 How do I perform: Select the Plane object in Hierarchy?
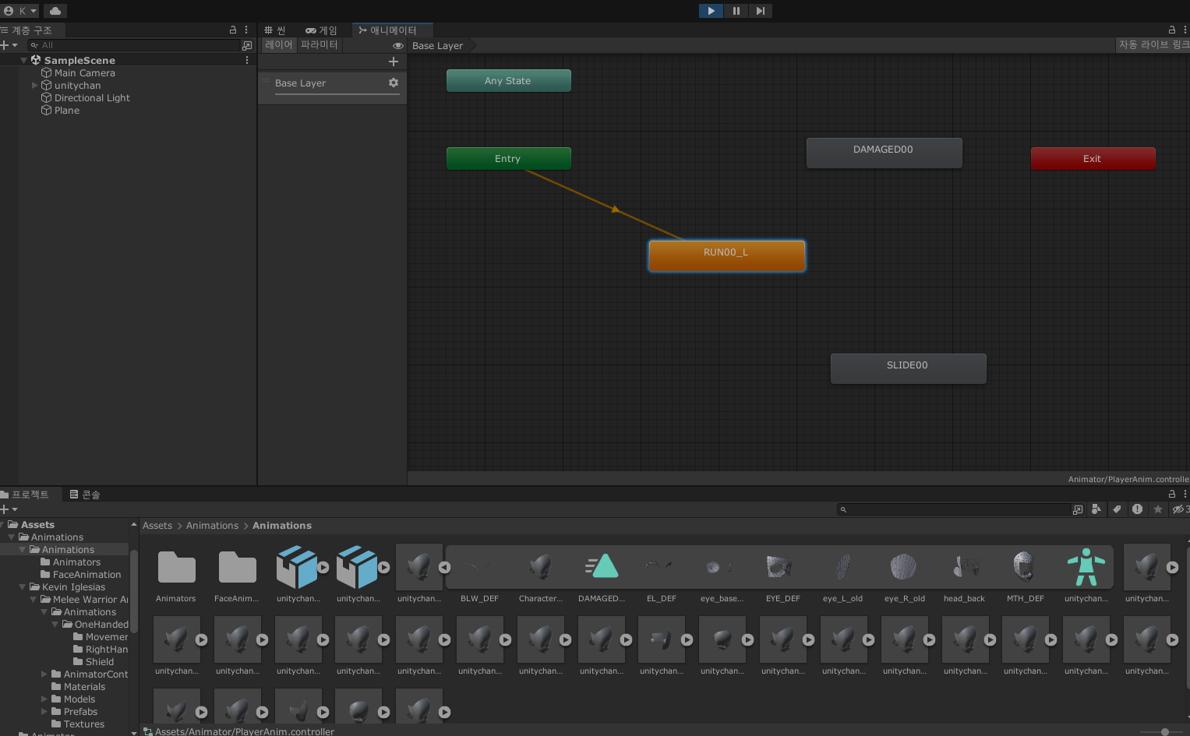coord(66,111)
